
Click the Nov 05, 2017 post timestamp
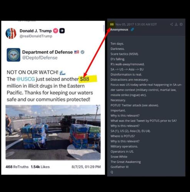[x=136, y=24]
